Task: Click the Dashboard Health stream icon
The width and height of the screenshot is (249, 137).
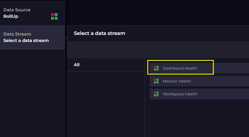Action: pos(156,68)
